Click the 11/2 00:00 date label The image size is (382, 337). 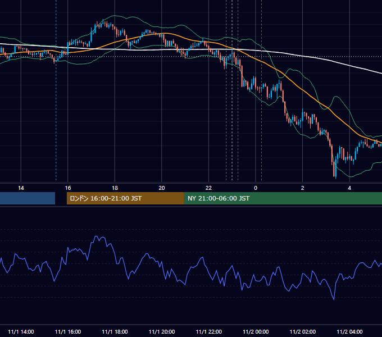pyautogui.click(x=256, y=331)
